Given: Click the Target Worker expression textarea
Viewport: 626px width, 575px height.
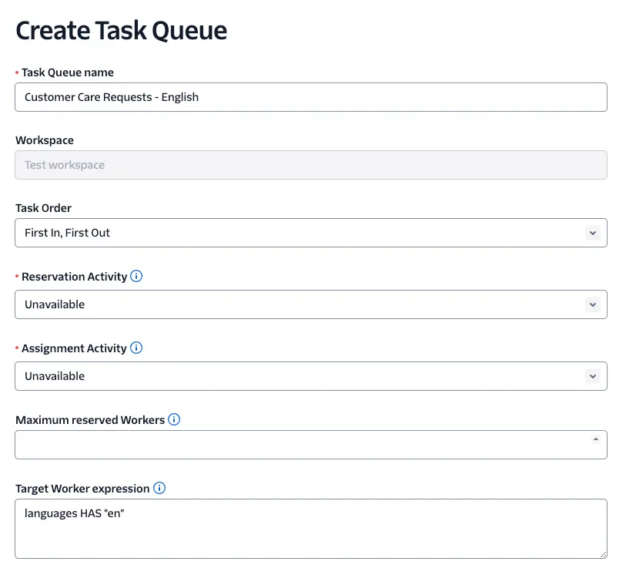Looking at the screenshot, I should [x=311, y=529].
